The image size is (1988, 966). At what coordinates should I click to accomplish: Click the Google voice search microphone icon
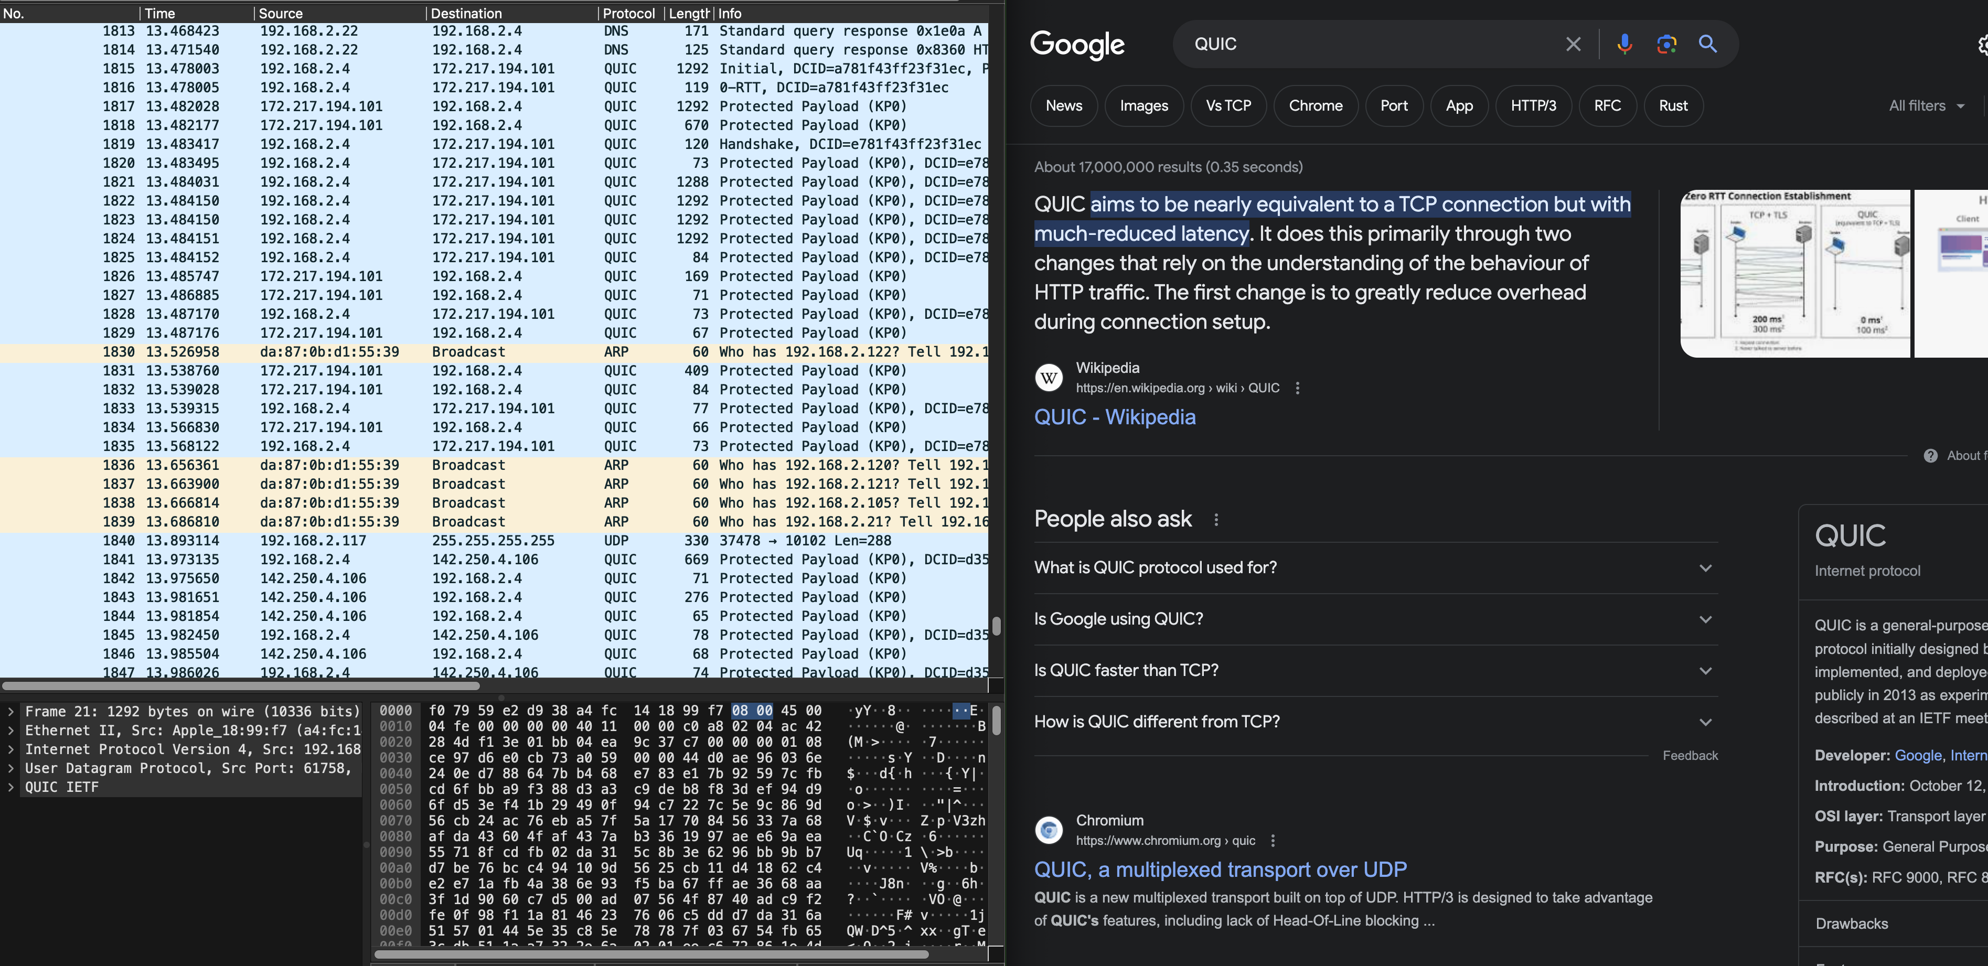(1624, 44)
